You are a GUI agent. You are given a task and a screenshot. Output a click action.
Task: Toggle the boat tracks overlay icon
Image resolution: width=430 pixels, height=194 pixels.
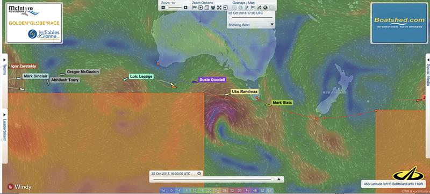coord(259,8)
